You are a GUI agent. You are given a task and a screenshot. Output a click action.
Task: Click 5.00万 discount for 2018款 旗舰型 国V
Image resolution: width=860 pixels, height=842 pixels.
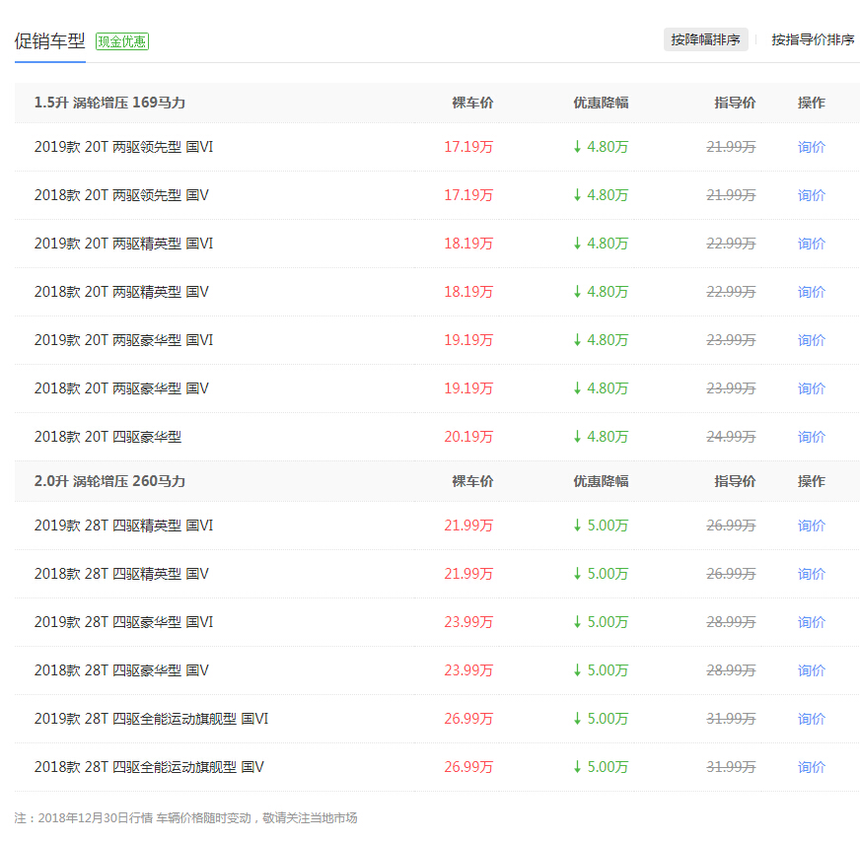point(601,766)
